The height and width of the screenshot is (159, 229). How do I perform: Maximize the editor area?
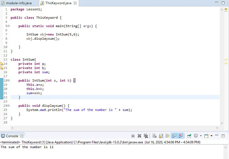(x=223, y=3)
